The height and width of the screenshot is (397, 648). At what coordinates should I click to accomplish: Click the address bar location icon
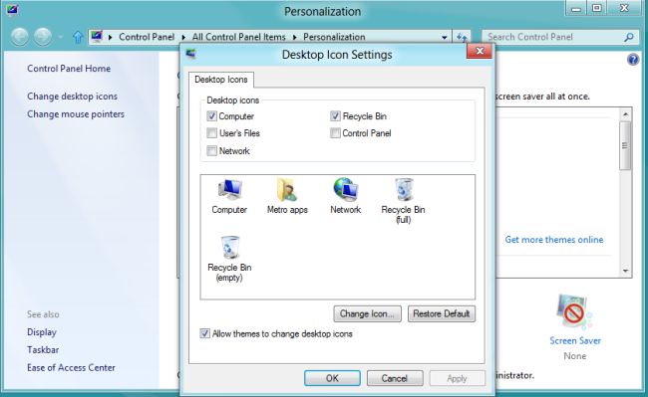[97, 37]
